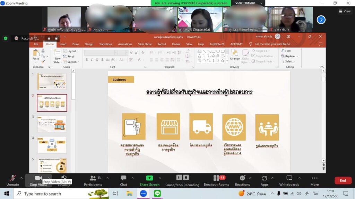Switch to the Transitions ribbon tab

pyautogui.click(x=105, y=44)
